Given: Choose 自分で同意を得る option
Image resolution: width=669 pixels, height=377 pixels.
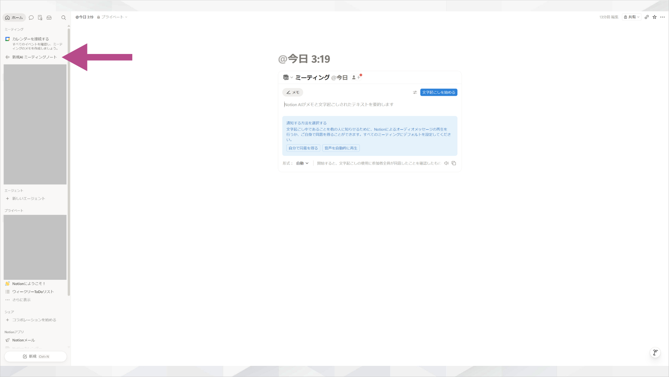Looking at the screenshot, I should [x=303, y=148].
